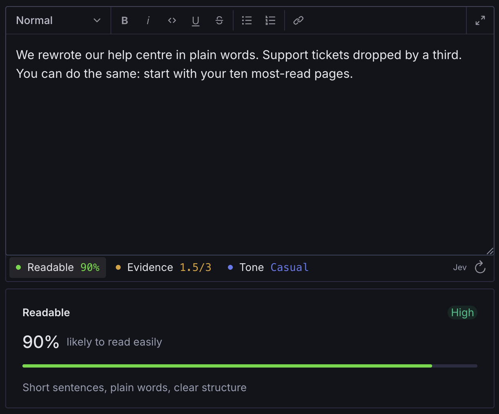Click the Readable panel heading
499x414 pixels.
(x=46, y=313)
